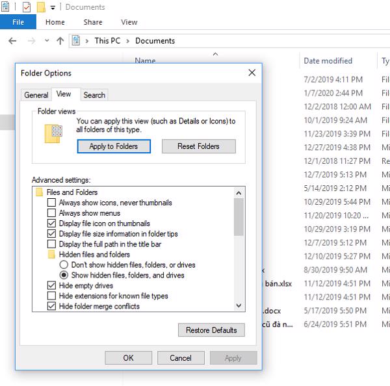Open the File menu
Screen dimensions: 390x386
click(18, 22)
